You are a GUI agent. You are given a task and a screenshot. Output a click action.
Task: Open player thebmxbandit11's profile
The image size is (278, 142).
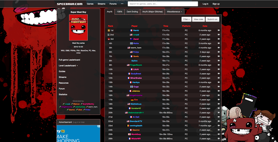[136, 113]
